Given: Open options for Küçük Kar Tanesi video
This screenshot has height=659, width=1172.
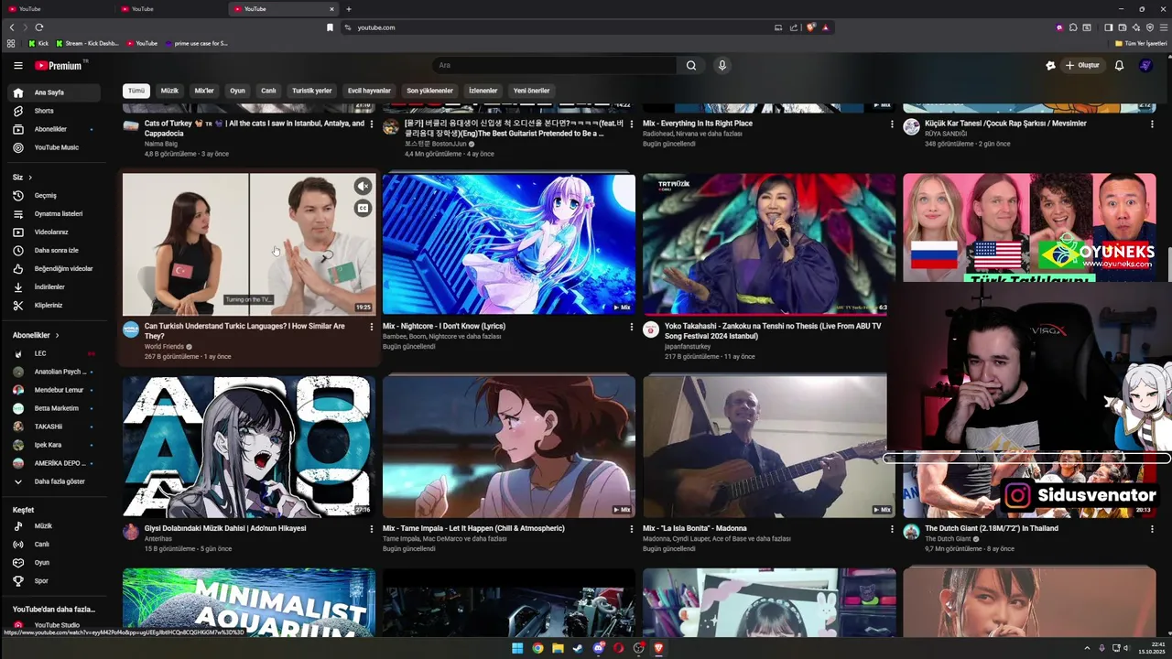Looking at the screenshot, I should coord(1152,124).
